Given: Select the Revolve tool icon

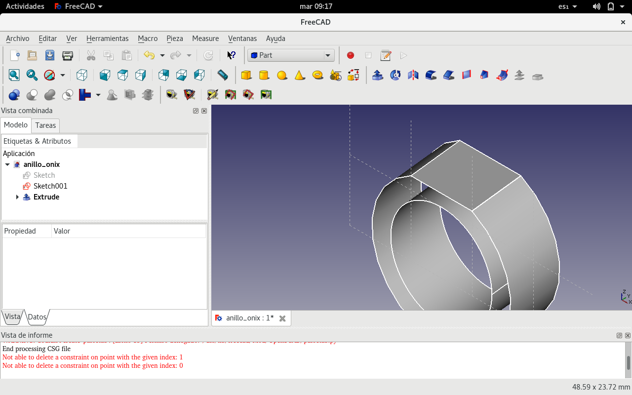Looking at the screenshot, I should [x=395, y=75].
